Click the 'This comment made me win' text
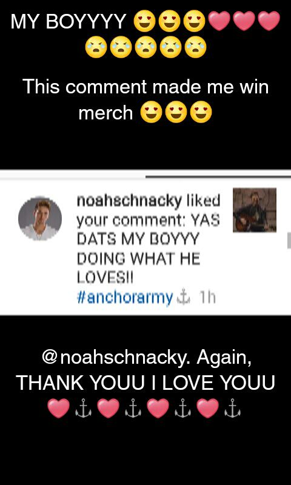291x485 pixels. coord(145,86)
